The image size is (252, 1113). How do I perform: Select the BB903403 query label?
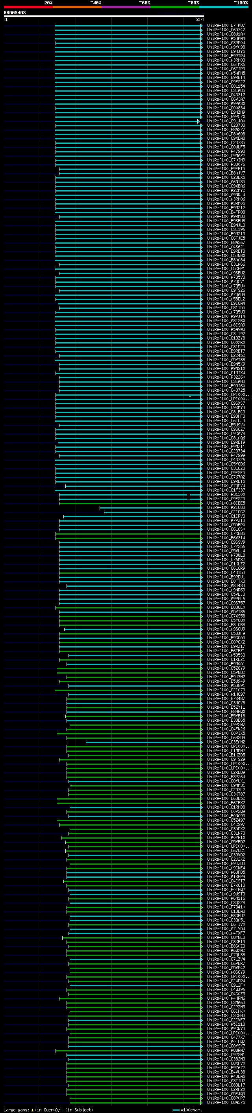click(x=15, y=13)
